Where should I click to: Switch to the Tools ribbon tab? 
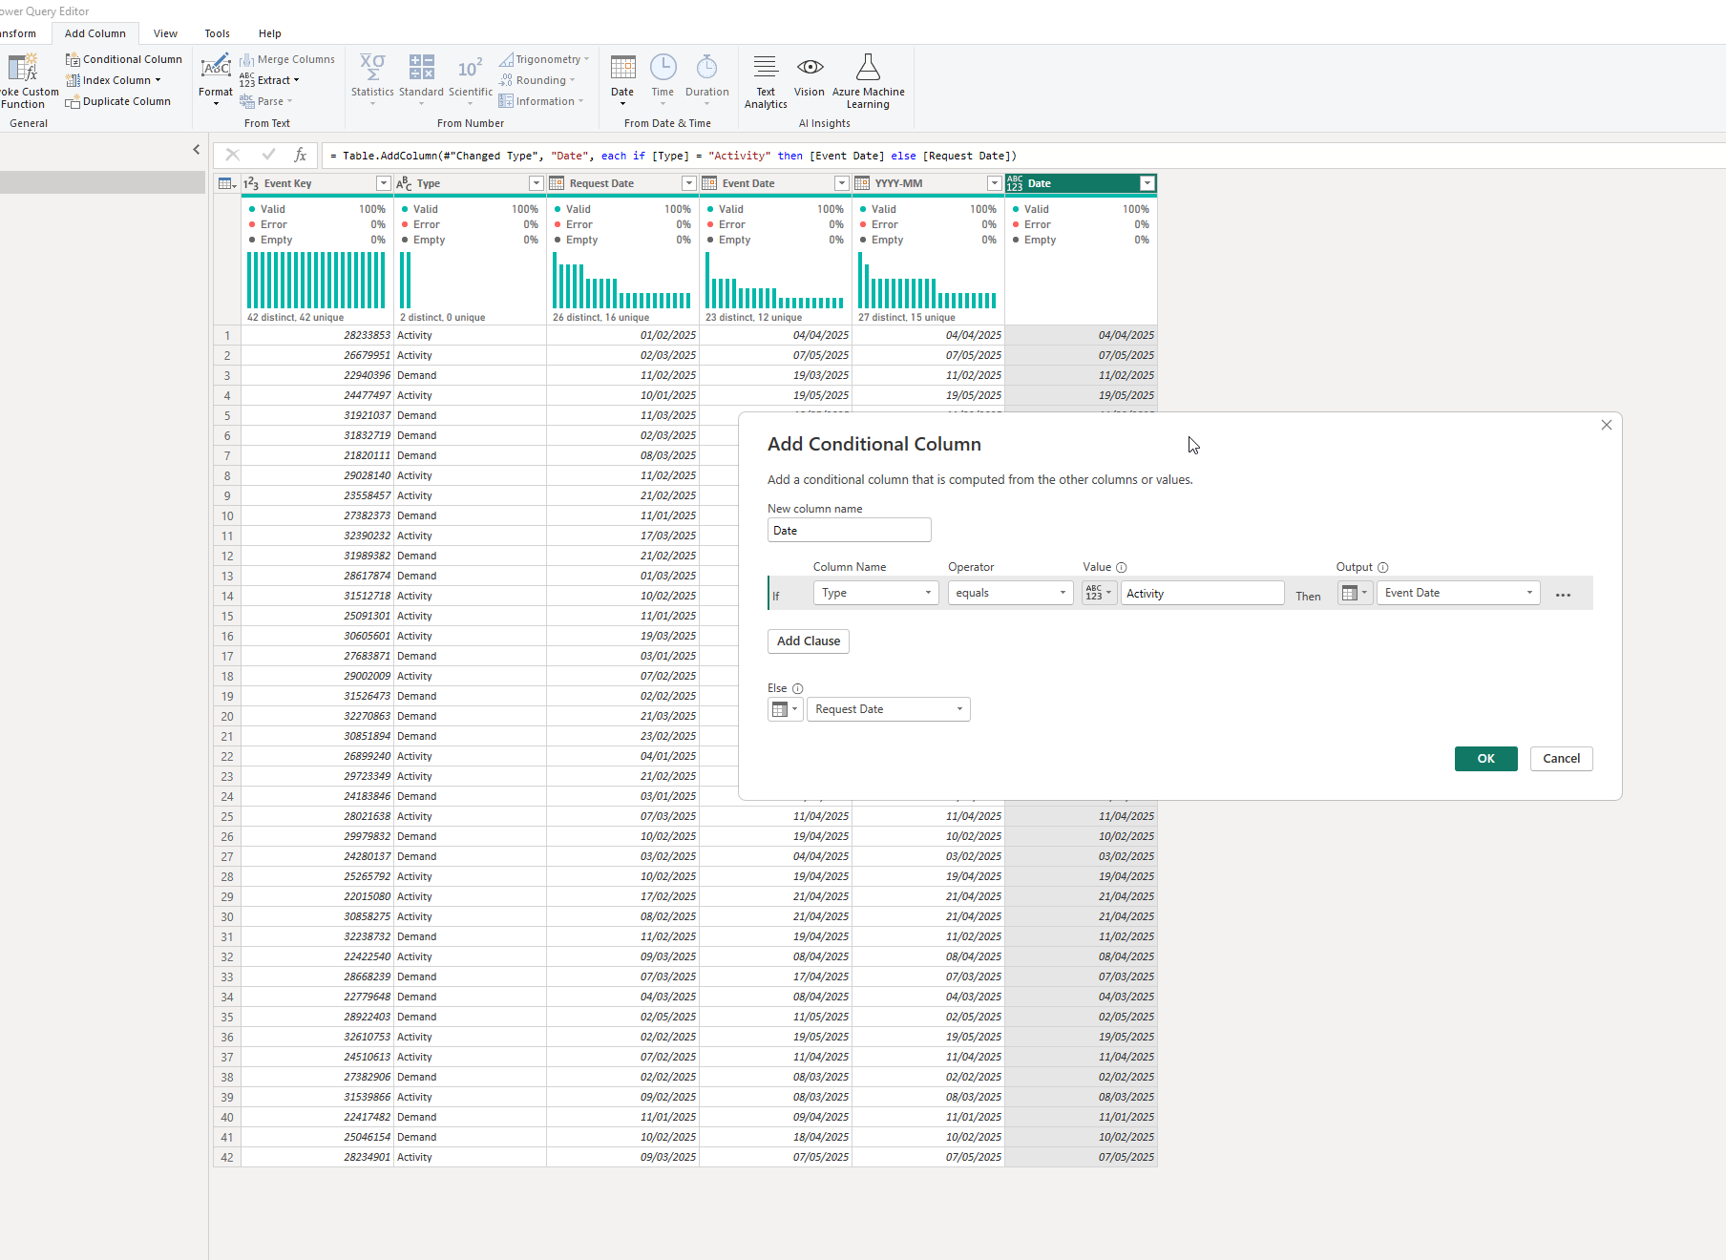(x=217, y=33)
